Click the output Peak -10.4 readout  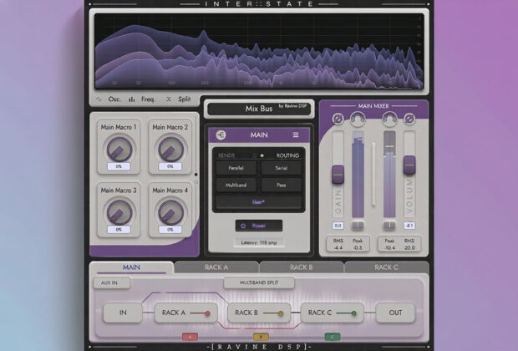click(x=389, y=244)
